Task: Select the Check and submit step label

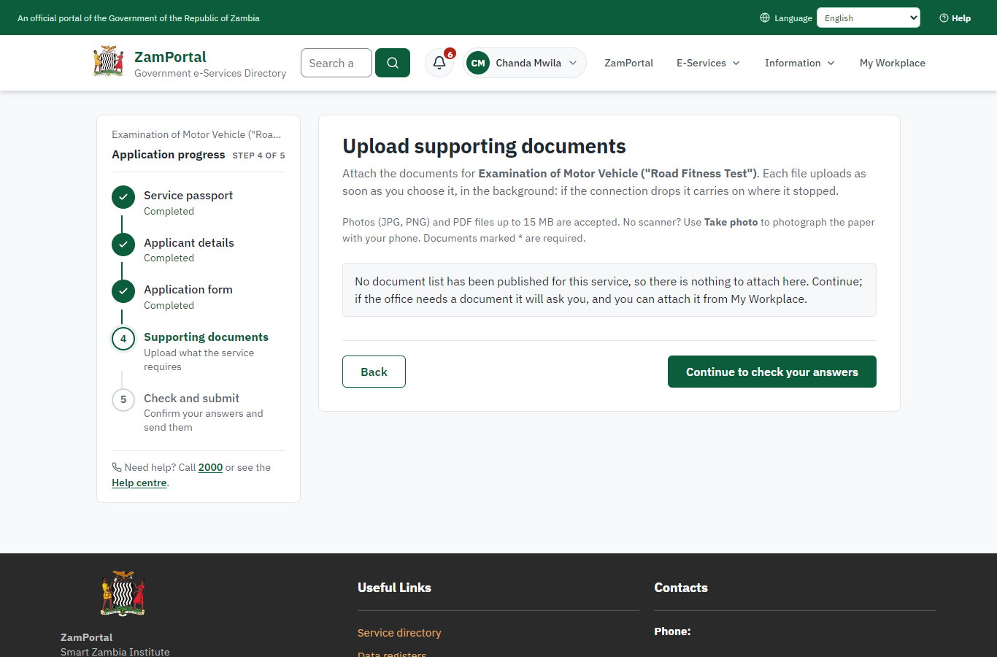Action: click(x=191, y=399)
